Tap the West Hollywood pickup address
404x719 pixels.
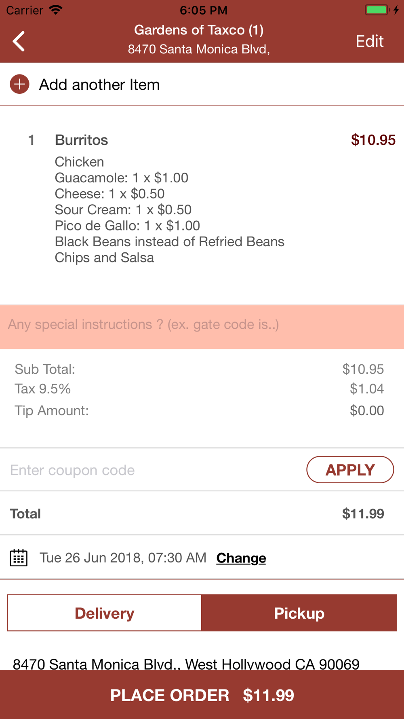pyautogui.click(x=186, y=663)
